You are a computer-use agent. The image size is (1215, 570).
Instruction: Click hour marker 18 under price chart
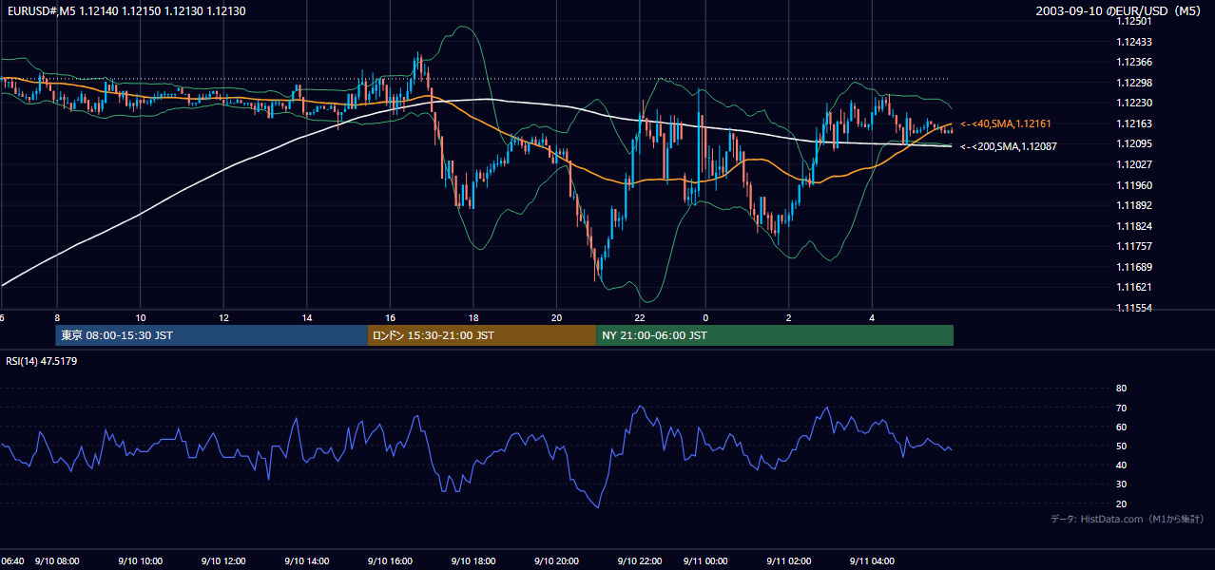point(472,317)
